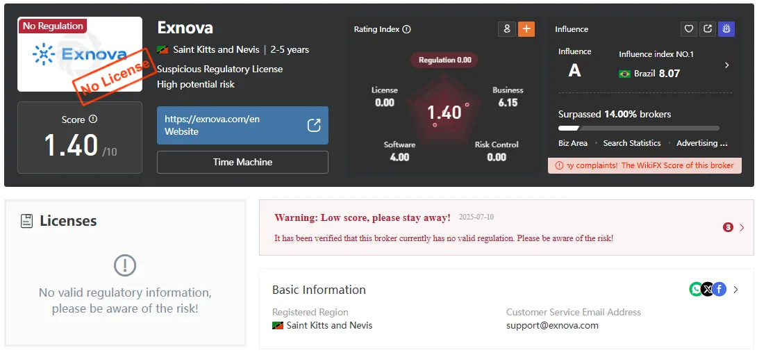Click support@exnova.com email address

[552, 325]
